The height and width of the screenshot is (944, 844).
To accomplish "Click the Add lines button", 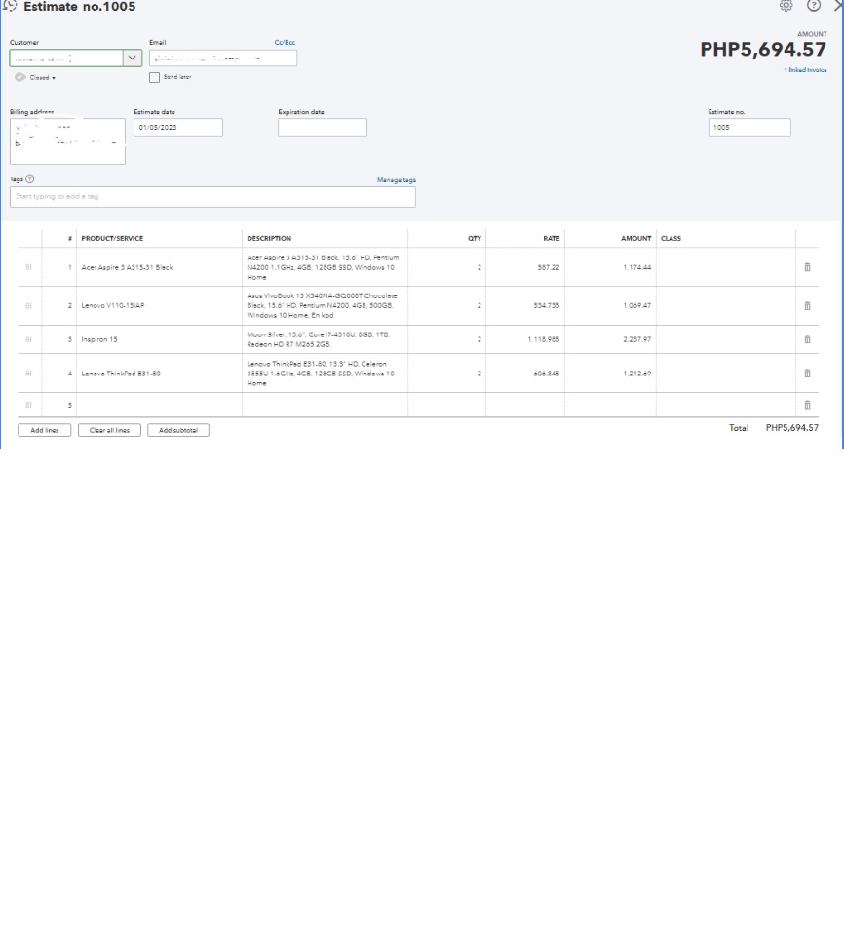I will coord(45,430).
